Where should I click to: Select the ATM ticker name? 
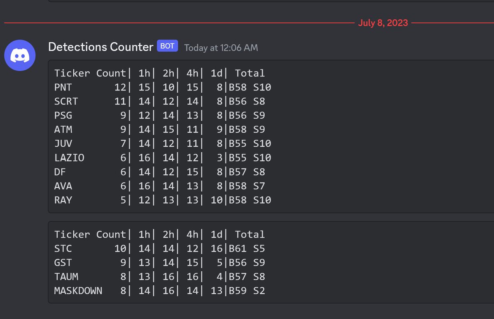click(63, 129)
